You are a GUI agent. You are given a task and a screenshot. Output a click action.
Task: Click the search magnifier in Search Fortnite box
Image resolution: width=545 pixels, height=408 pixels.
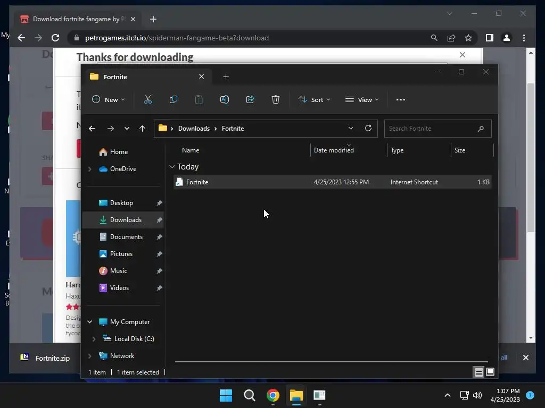tap(481, 129)
